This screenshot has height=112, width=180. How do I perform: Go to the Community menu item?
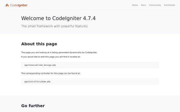pyautogui.click(x=155, y=5)
